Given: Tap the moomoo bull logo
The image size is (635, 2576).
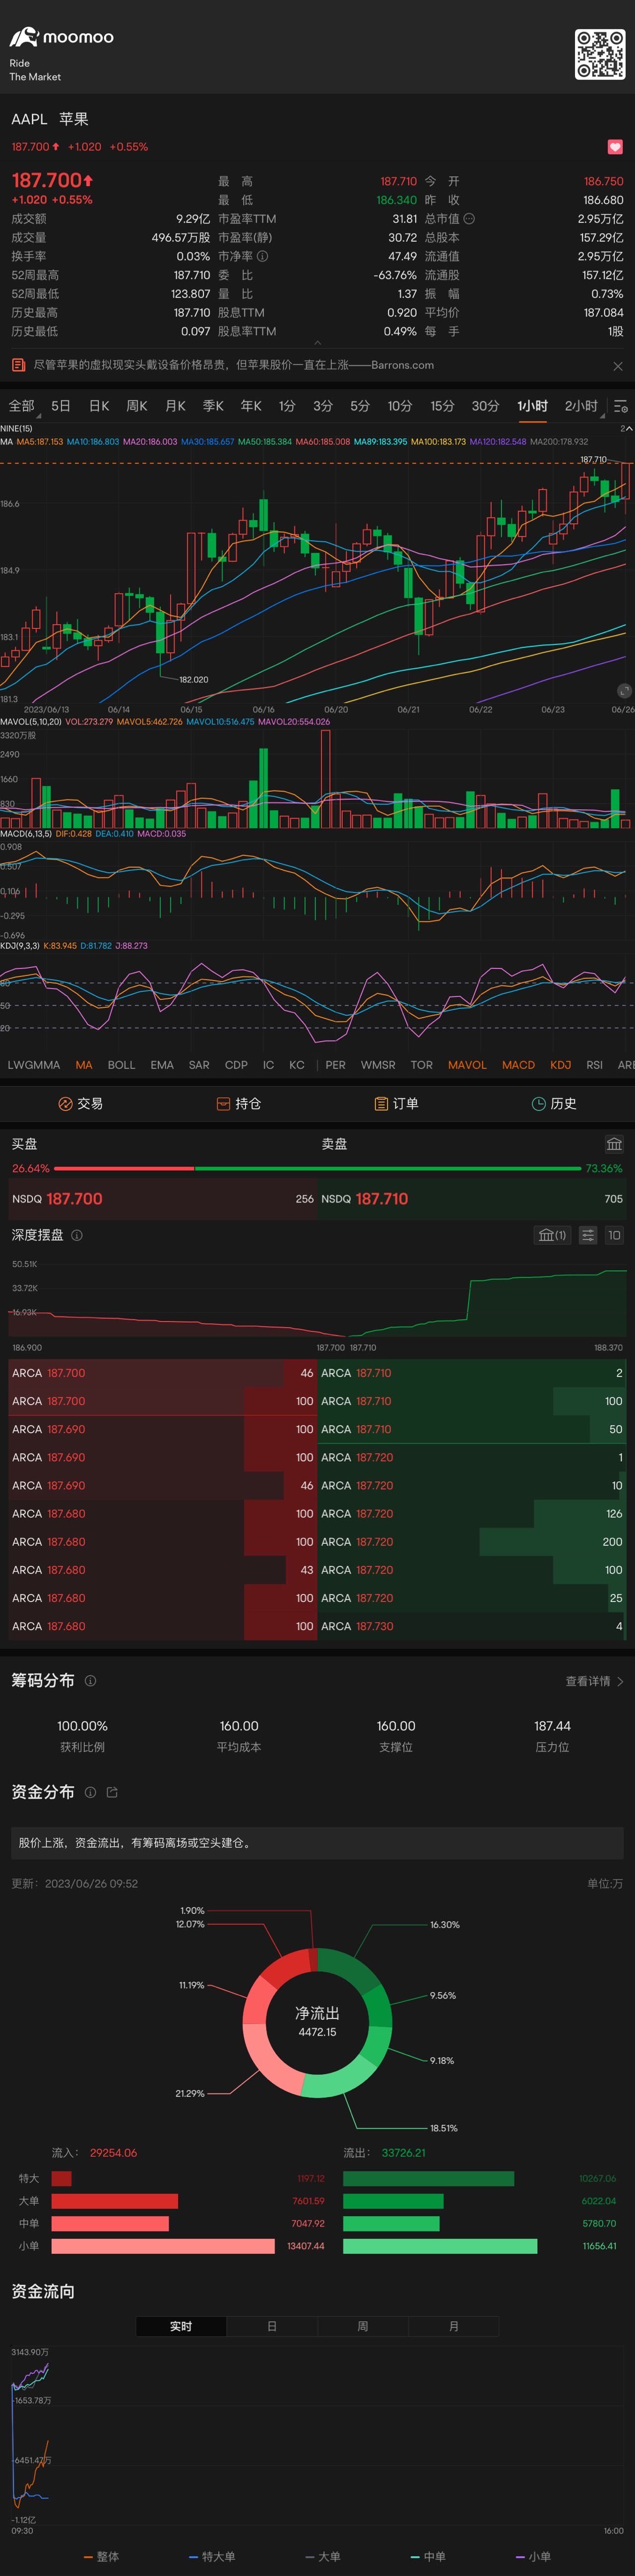Looking at the screenshot, I should click(24, 38).
